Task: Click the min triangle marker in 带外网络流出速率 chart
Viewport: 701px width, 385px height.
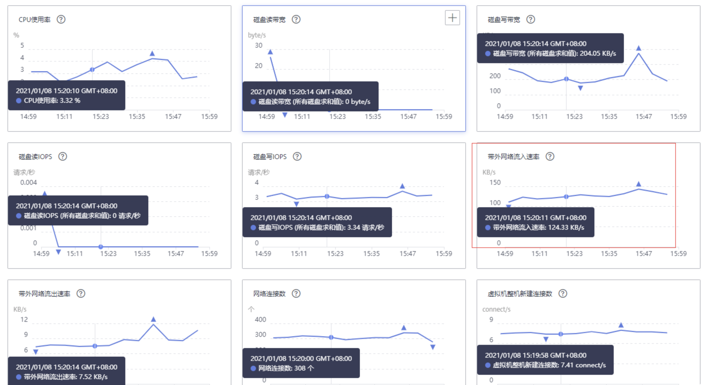Action: [x=36, y=352]
